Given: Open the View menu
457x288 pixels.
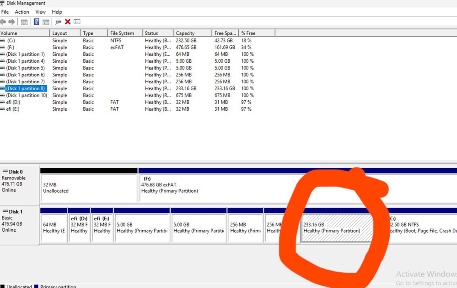Looking at the screenshot, I should tap(41, 12).
